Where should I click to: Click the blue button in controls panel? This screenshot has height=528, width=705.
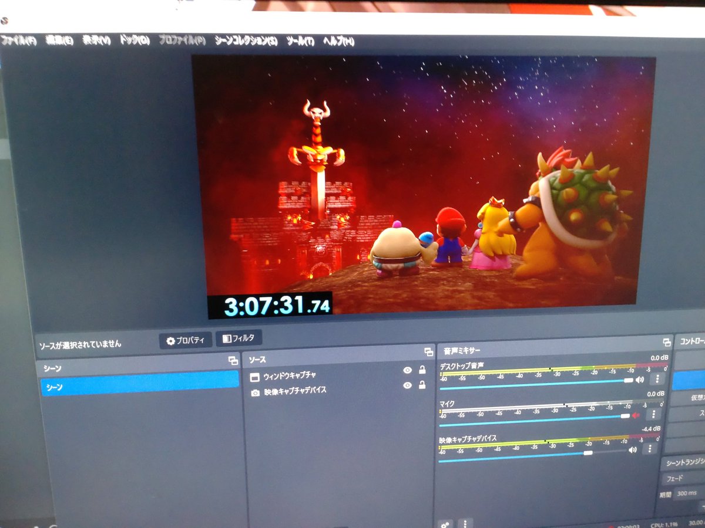tap(689, 381)
